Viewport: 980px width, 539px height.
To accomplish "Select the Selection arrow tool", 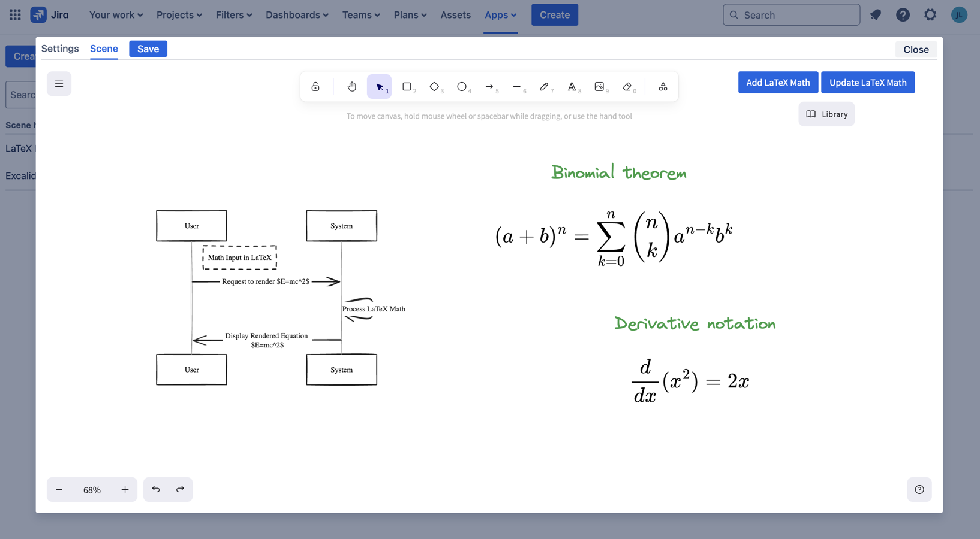I will coord(380,87).
